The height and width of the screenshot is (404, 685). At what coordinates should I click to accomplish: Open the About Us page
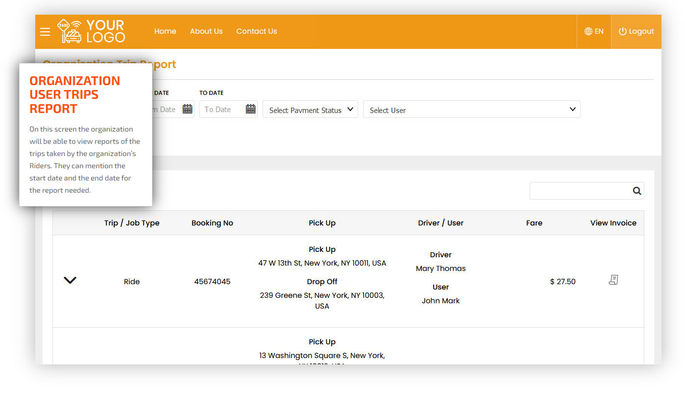coord(206,31)
